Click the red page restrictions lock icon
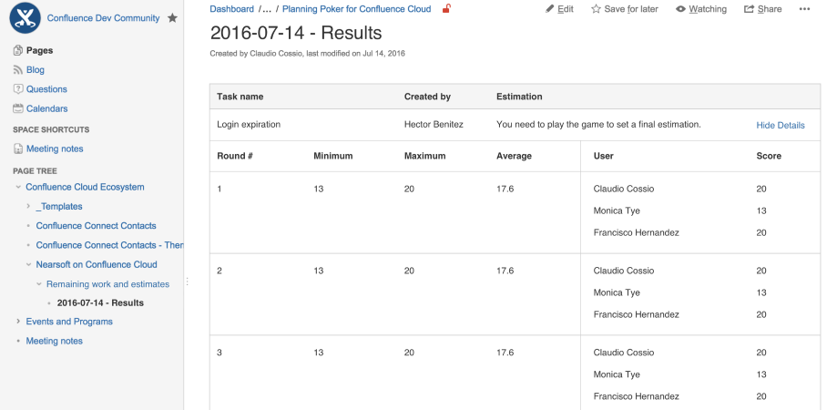Screen dimensions: 837x410 [446, 8]
